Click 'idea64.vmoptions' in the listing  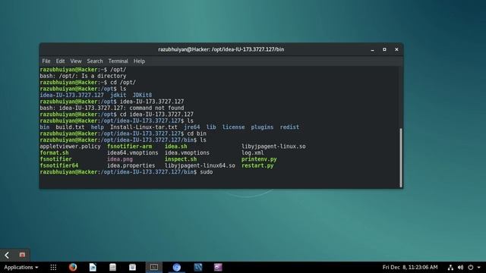pos(133,153)
